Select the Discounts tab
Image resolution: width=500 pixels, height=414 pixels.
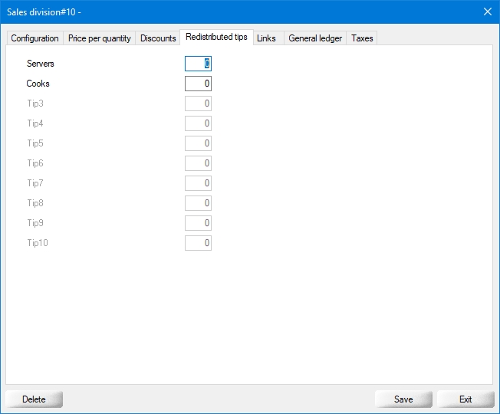(x=158, y=38)
